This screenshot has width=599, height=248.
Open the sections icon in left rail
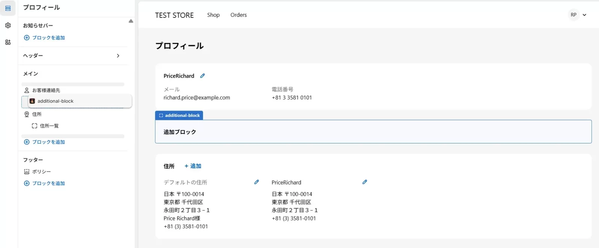tap(8, 8)
